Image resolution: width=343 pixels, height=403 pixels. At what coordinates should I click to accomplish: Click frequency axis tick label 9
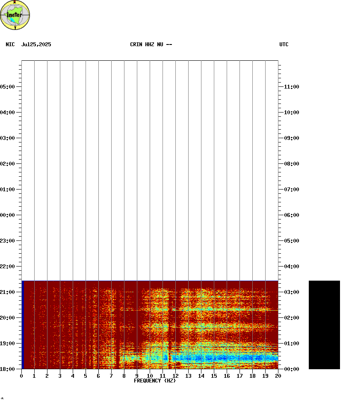click(137, 376)
